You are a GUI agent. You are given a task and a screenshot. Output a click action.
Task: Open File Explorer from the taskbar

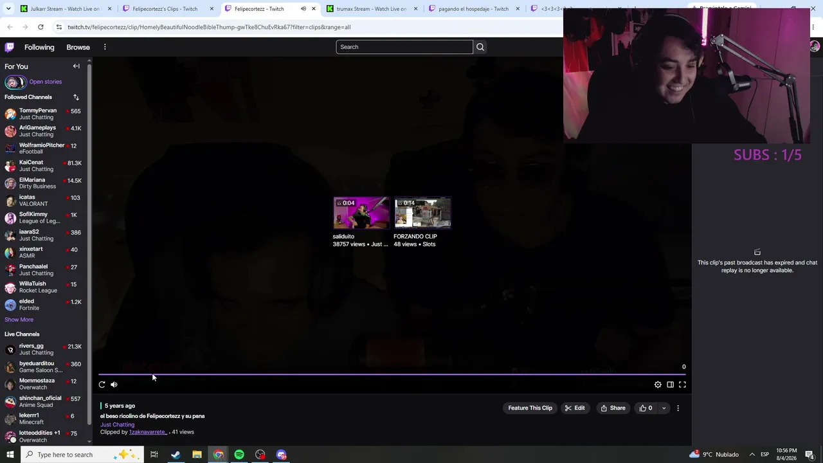point(197,455)
